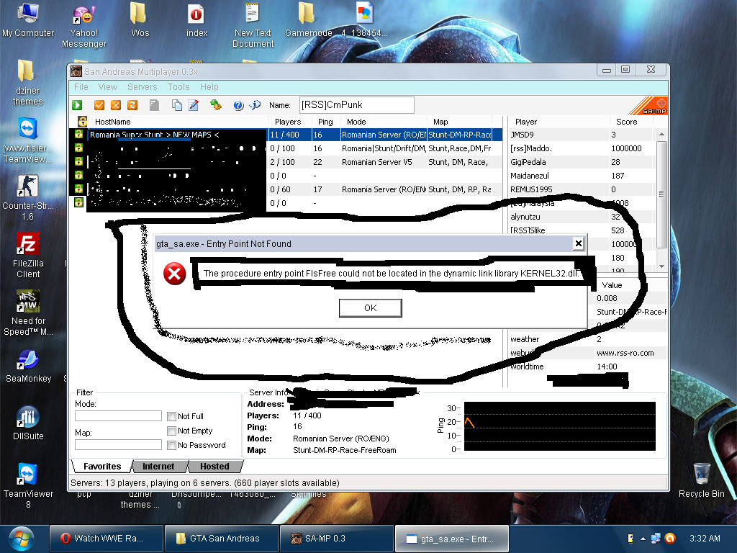Launch Need for Speed desktop shortcut
The width and height of the screenshot is (737, 553).
(28, 313)
